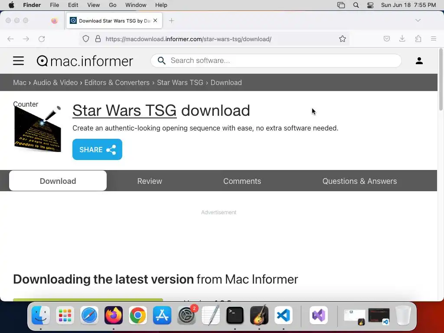Open the user account icon
This screenshot has width=444, height=333.
click(x=419, y=61)
